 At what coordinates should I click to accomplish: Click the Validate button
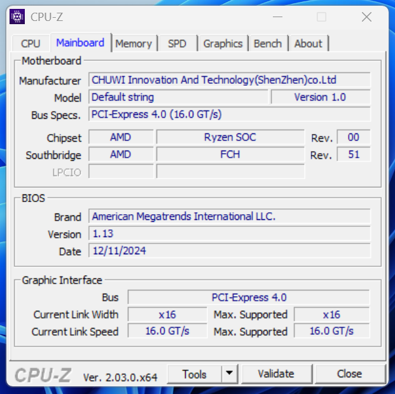coord(276,374)
